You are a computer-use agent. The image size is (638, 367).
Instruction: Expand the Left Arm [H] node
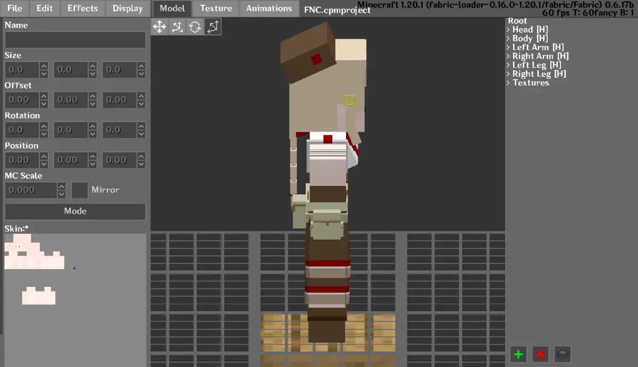[508, 47]
